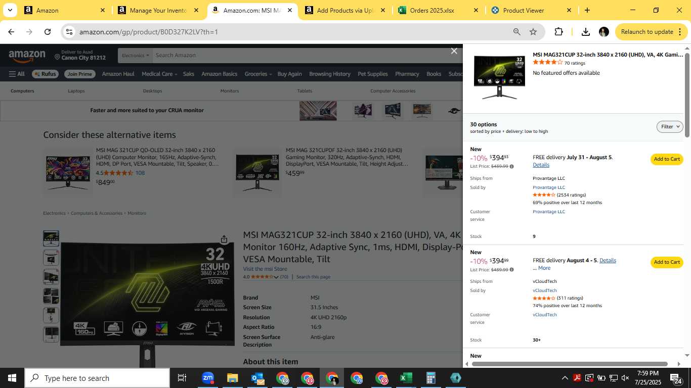The height and width of the screenshot is (388, 691).
Task: Open Details link for July 31 delivery
Action: tap(541, 165)
